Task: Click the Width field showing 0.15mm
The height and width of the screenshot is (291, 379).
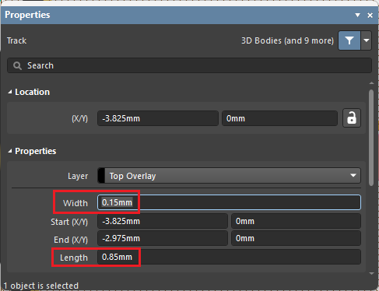Action: coord(229,202)
